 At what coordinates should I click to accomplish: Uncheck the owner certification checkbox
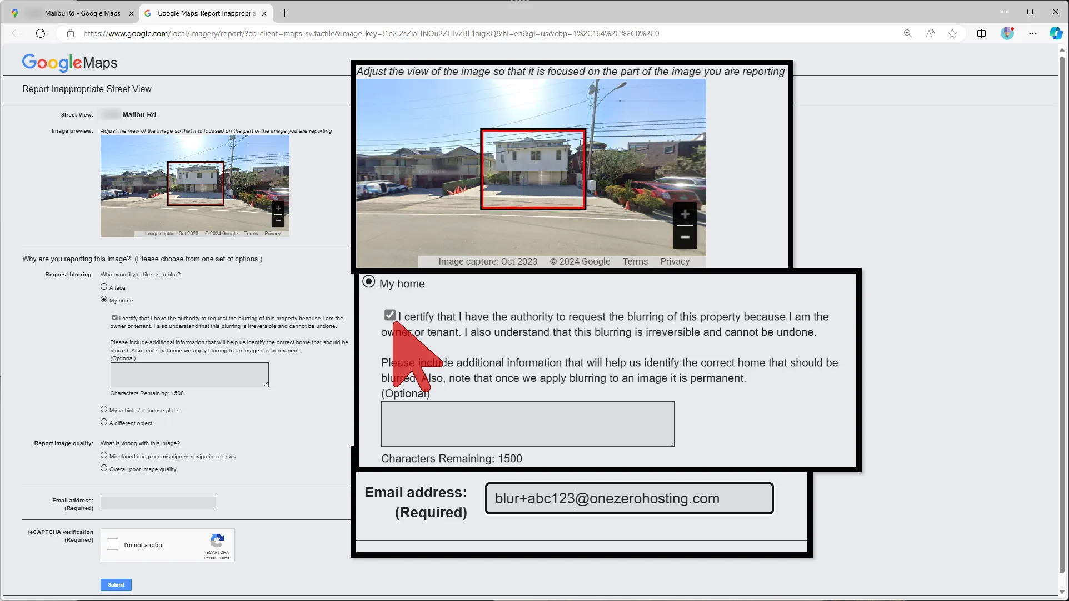pos(114,317)
